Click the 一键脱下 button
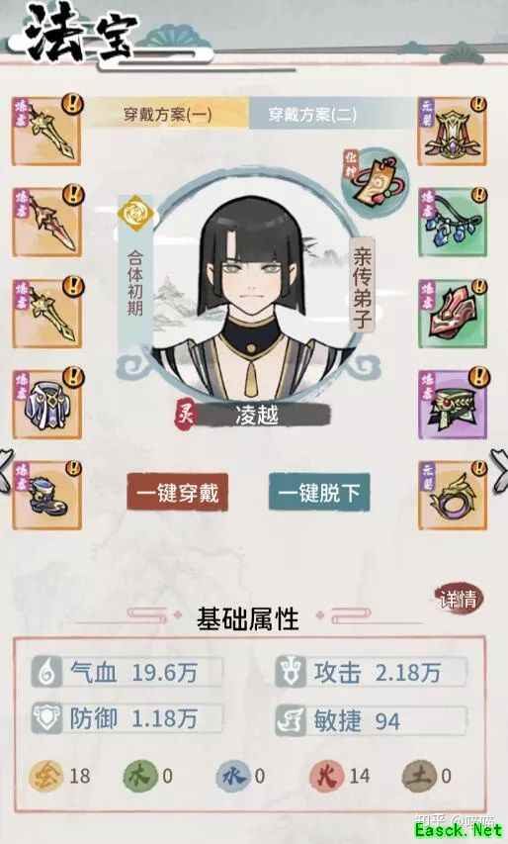The height and width of the screenshot is (844, 508). pyautogui.click(x=319, y=492)
